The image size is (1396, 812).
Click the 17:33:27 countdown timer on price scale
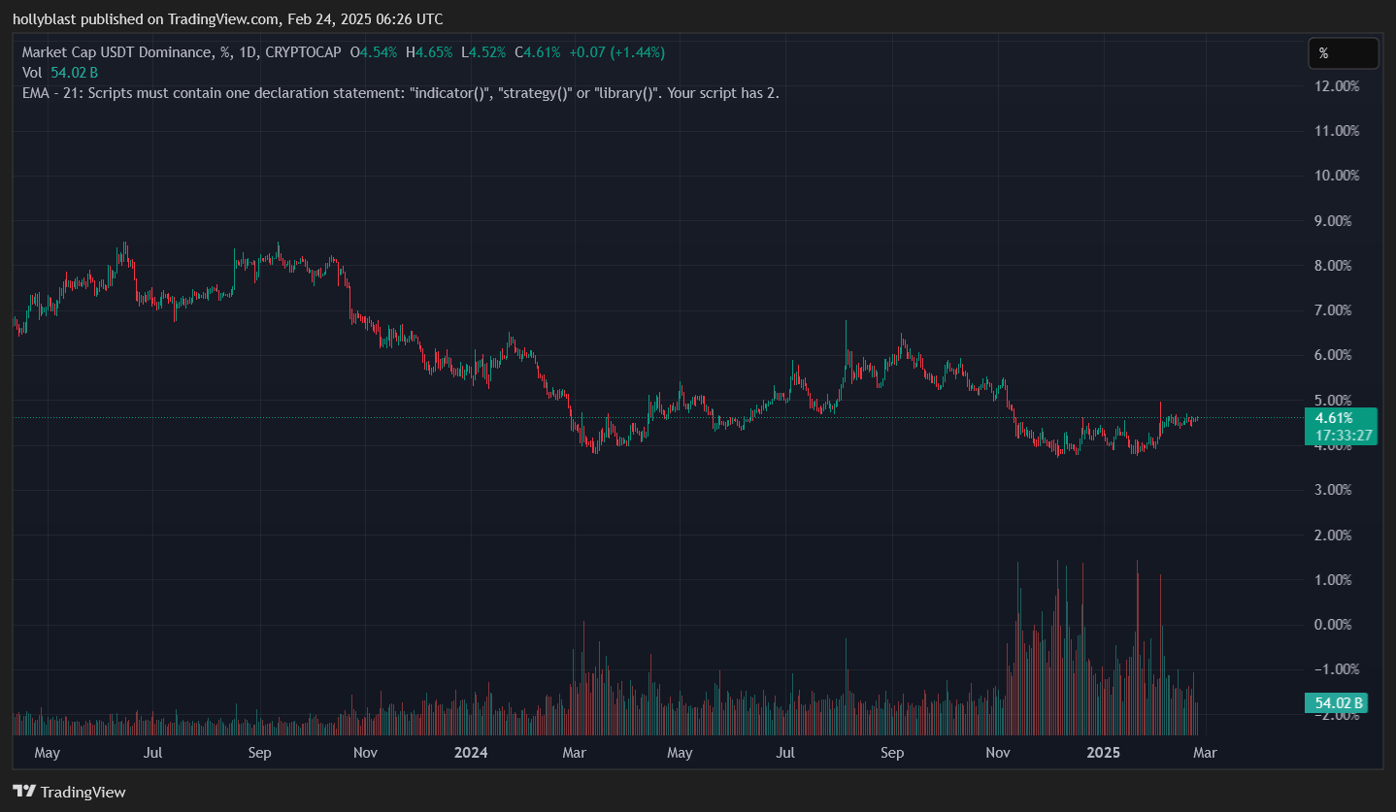coord(1341,437)
